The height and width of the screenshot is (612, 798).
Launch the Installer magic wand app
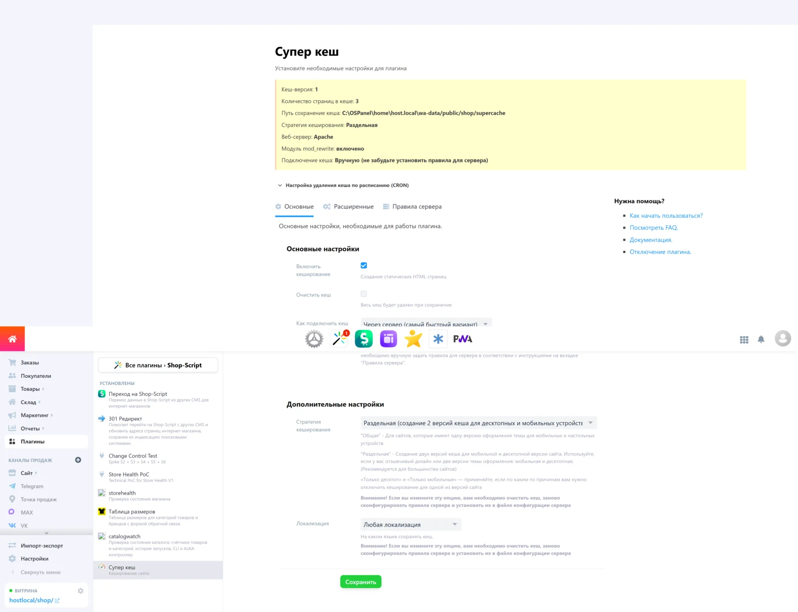point(339,339)
